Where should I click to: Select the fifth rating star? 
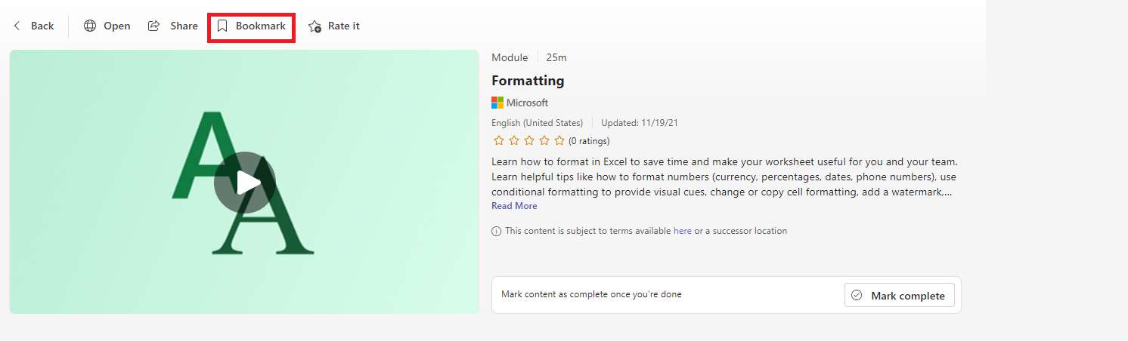click(559, 140)
